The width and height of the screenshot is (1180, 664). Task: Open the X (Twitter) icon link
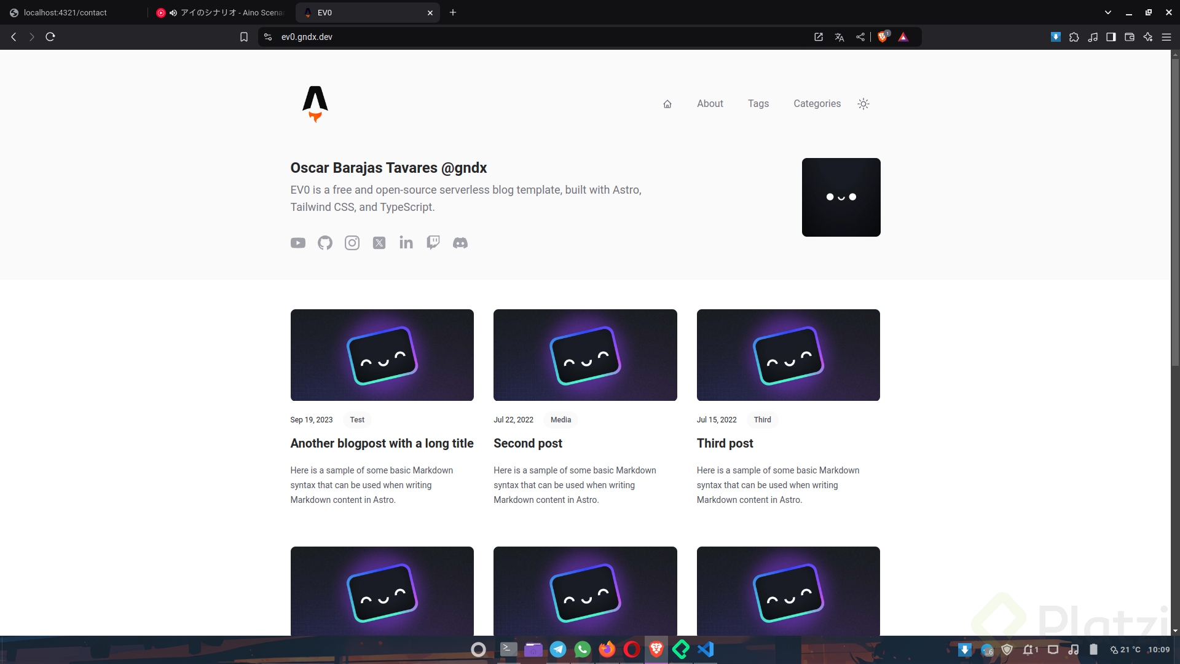379,243
